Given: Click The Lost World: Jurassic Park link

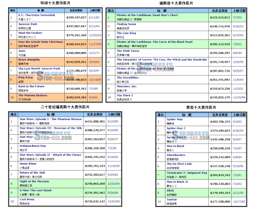Looking at the screenshot, I should tap(39, 69).
